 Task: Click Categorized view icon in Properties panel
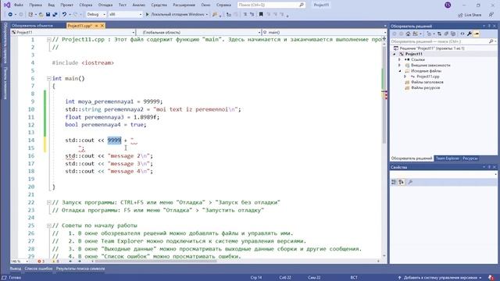(394, 182)
